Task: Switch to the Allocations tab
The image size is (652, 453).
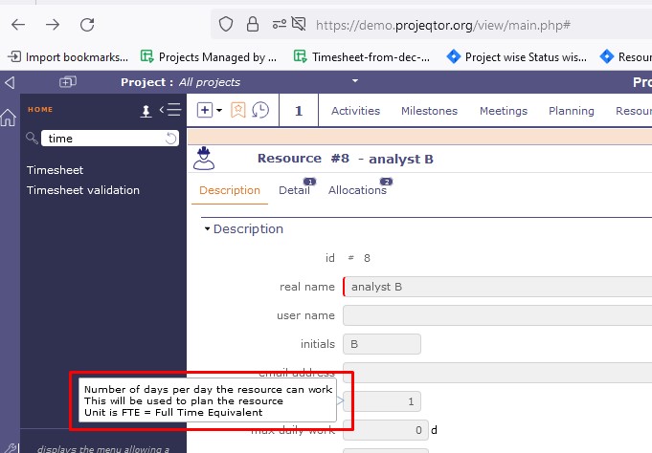Action: 357,190
